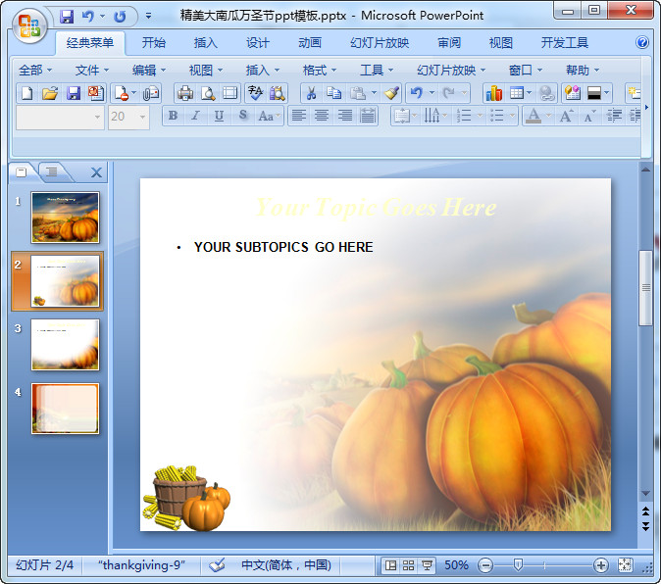Toggle text Shadow formatting
This screenshot has width=661, height=584.
pyautogui.click(x=243, y=116)
